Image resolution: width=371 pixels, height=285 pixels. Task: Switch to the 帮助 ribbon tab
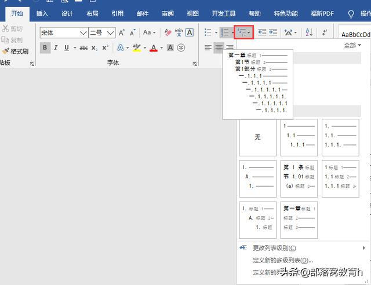(254, 14)
